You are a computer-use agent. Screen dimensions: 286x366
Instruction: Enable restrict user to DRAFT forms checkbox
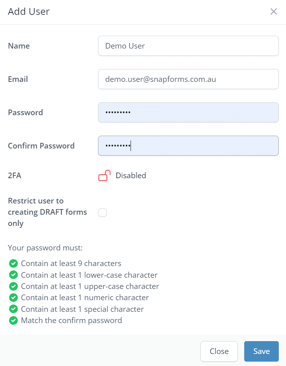pyautogui.click(x=102, y=212)
